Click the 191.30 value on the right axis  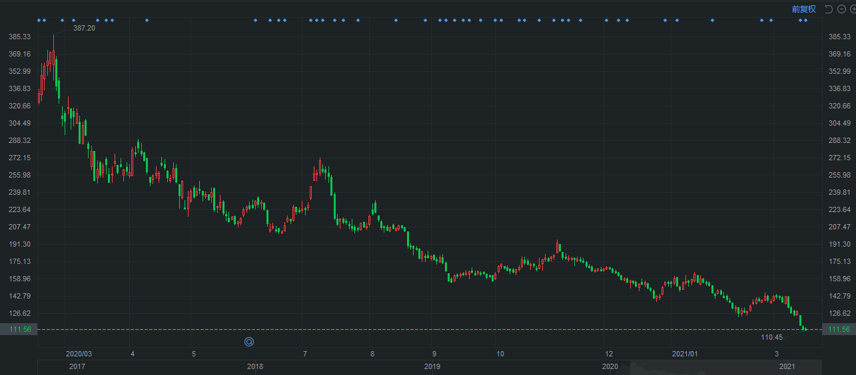click(x=839, y=244)
